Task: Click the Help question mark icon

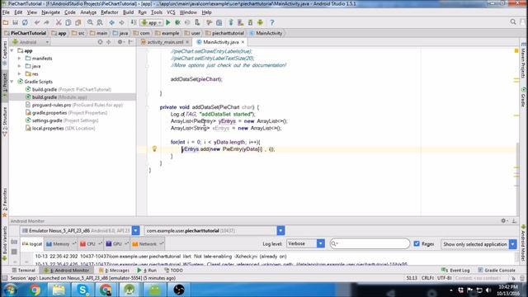Action: [272, 22]
